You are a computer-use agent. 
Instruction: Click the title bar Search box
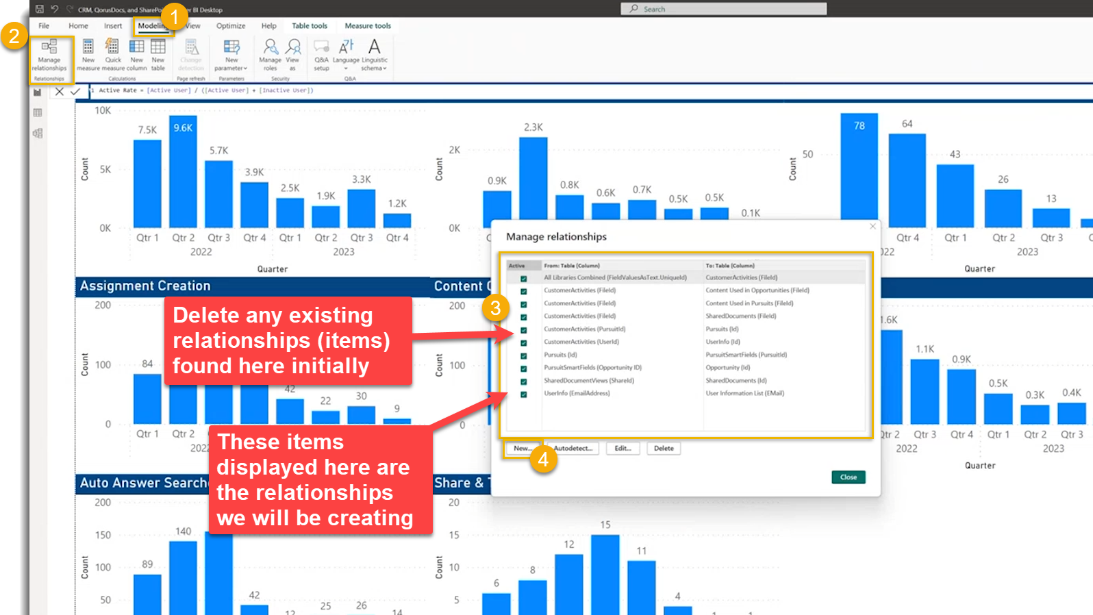[723, 9]
